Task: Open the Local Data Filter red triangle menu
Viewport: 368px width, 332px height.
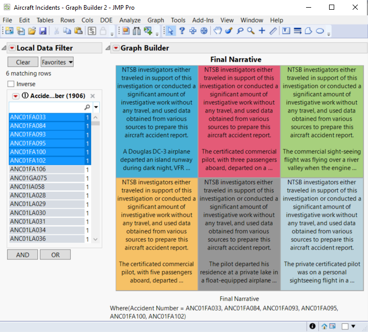Action: click(12, 48)
